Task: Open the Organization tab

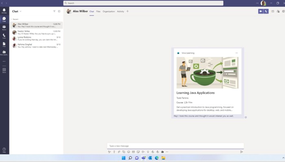Action: 109,11
